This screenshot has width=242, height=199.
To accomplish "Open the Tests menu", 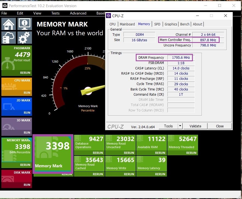I will (x=55, y=13).
